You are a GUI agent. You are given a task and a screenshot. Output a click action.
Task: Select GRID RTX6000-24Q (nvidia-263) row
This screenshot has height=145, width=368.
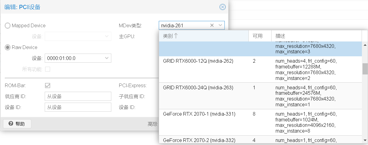tap(260, 96)
